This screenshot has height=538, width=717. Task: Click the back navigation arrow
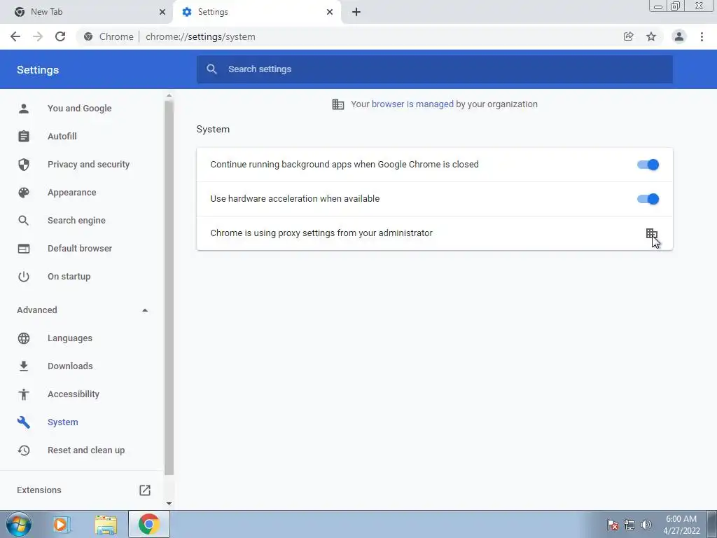click(15, 36)
